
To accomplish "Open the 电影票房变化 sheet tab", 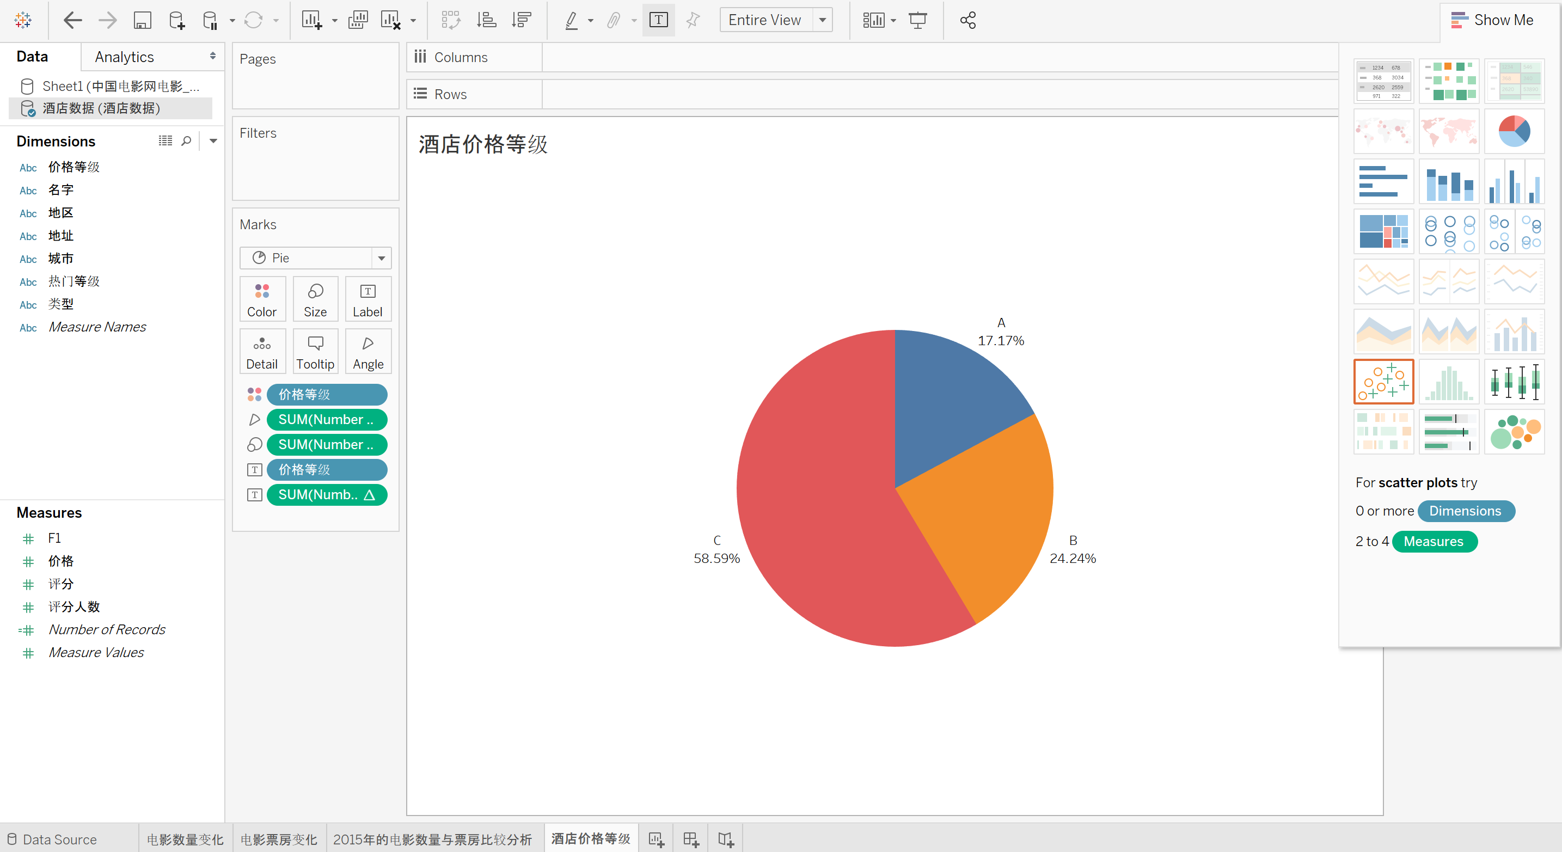I will tap(278, 839).
